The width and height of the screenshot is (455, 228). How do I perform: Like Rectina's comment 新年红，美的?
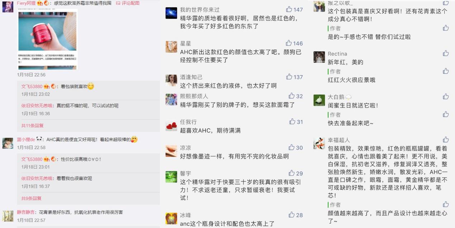point(446,53)
